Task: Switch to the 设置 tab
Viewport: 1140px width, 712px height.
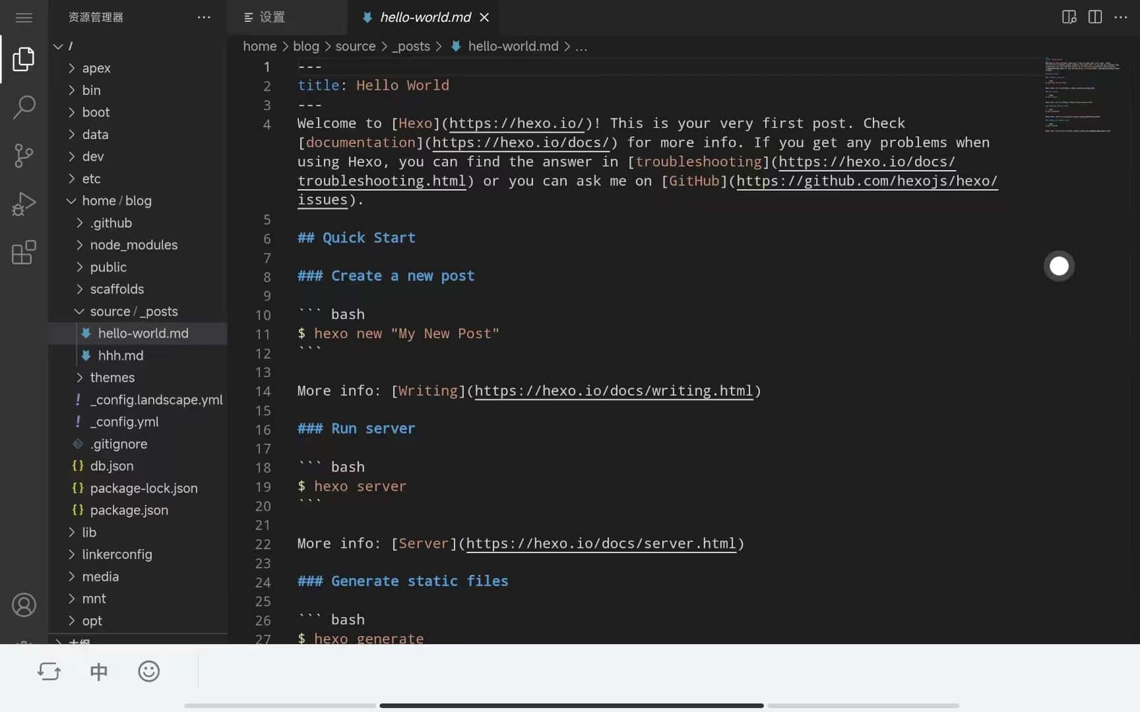Action: tap(272, 17)
